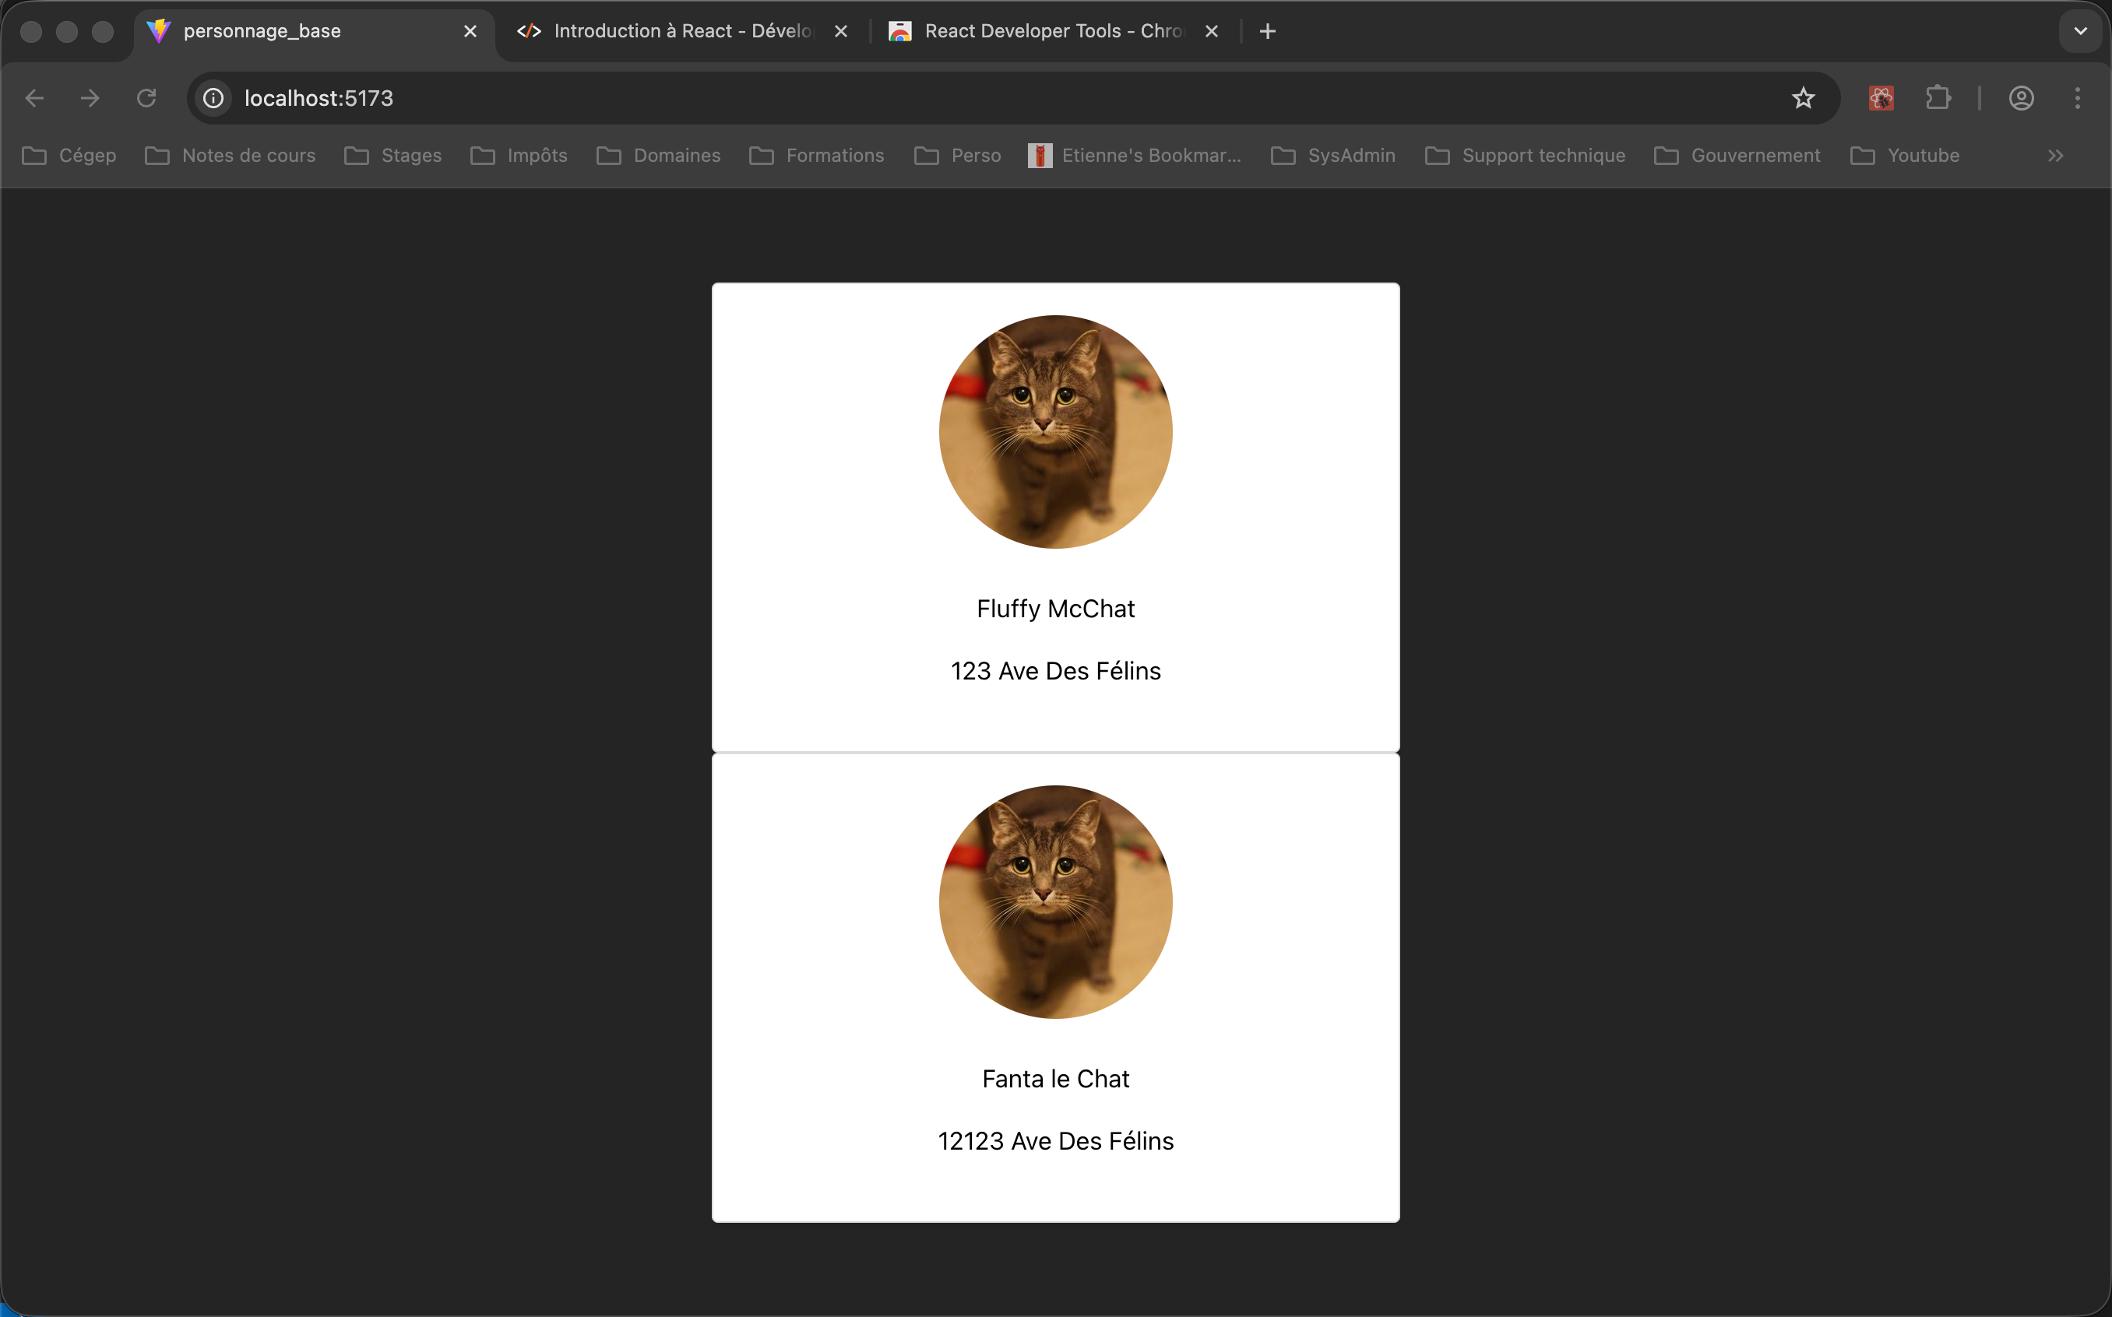Click the address bar showing localhost:5173
The width and height of the screenshot is (2112, 1317).
pos(318,97)
